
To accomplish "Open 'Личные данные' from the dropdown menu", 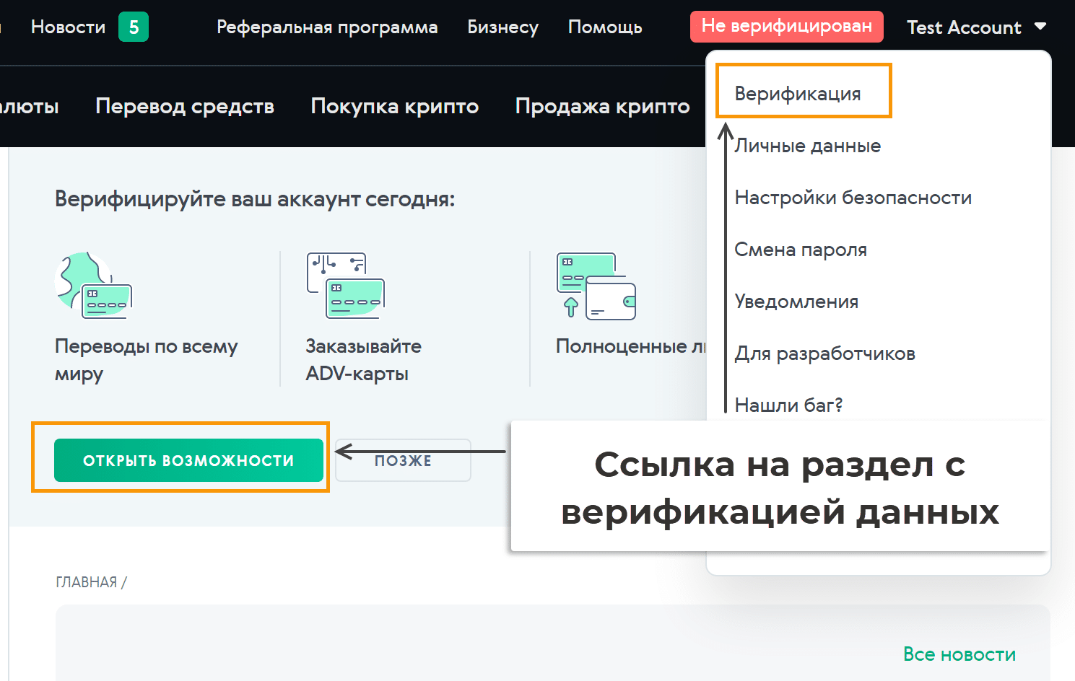I will (807, 146).
